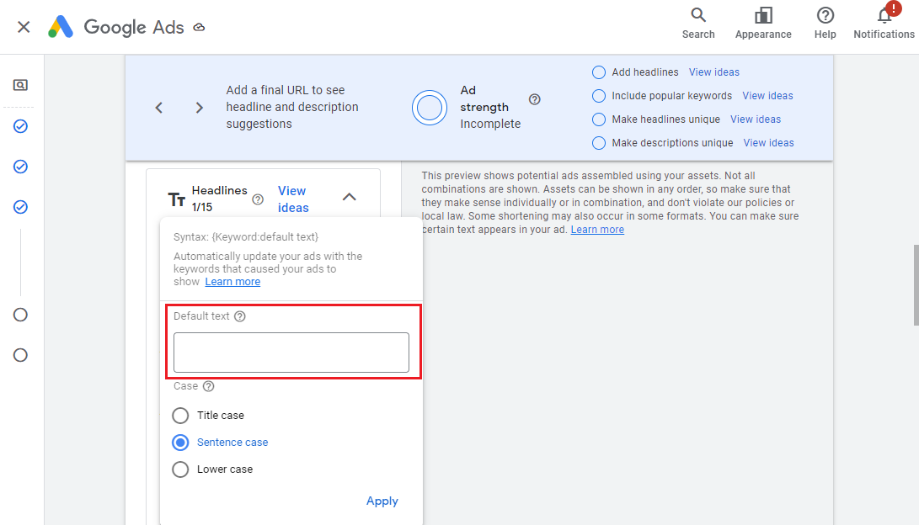Open Search from the top bar

[697, 23]
